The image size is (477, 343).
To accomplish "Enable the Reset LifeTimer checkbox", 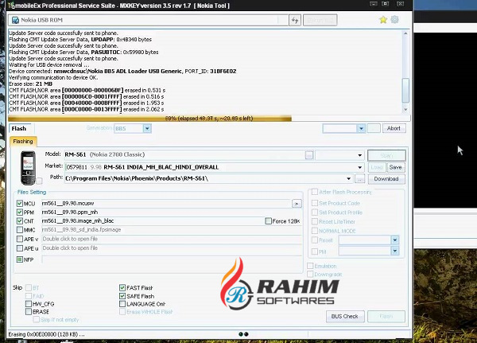I will coord(315,221).
